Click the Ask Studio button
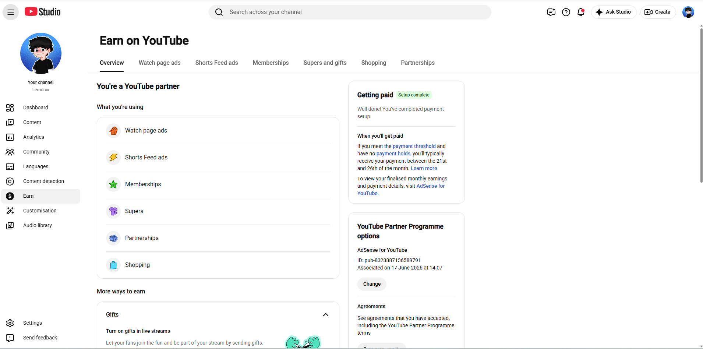 (614, 12)
